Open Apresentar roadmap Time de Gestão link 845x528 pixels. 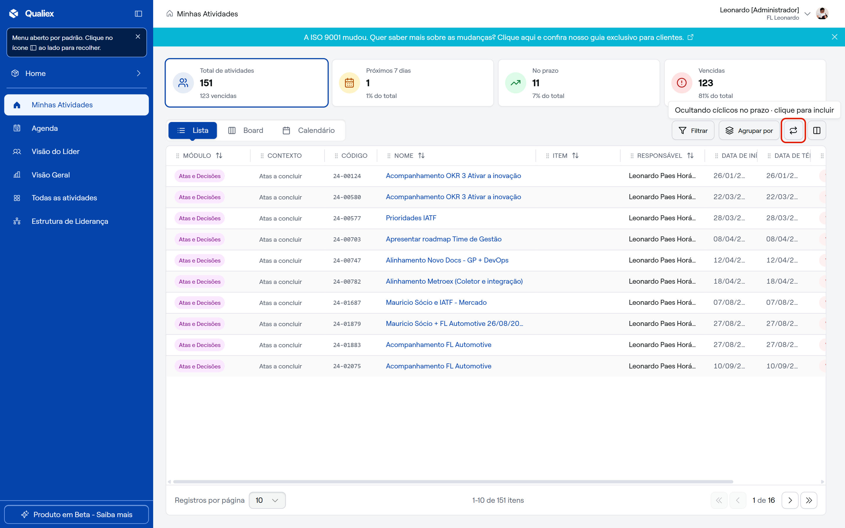pos(443,239)
